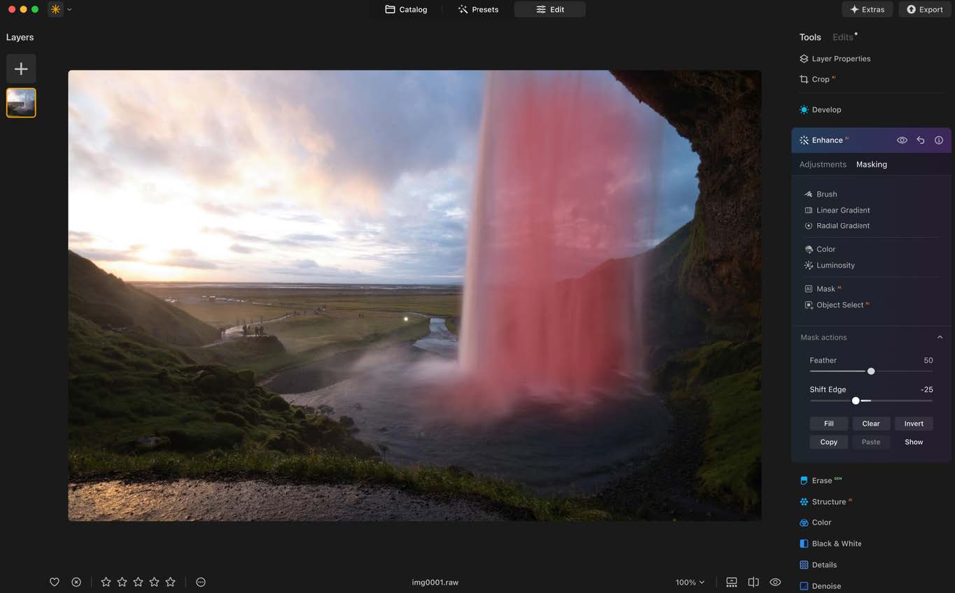Toggle preview eye icon in bottom bar

pyautogui.click(x=775, y=583)
